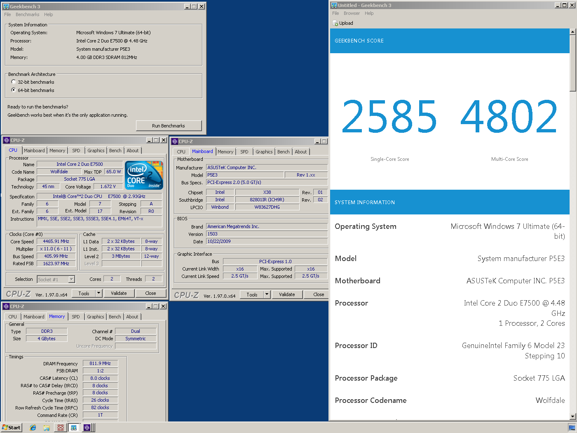
Task: Open SPD tab in bottom CPU-Z Memory window
Action: [x=76, y=317]
